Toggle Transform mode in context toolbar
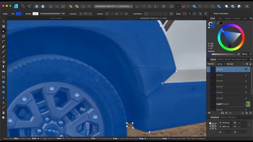This screenshot has width=253, height=142. [146, 14]
